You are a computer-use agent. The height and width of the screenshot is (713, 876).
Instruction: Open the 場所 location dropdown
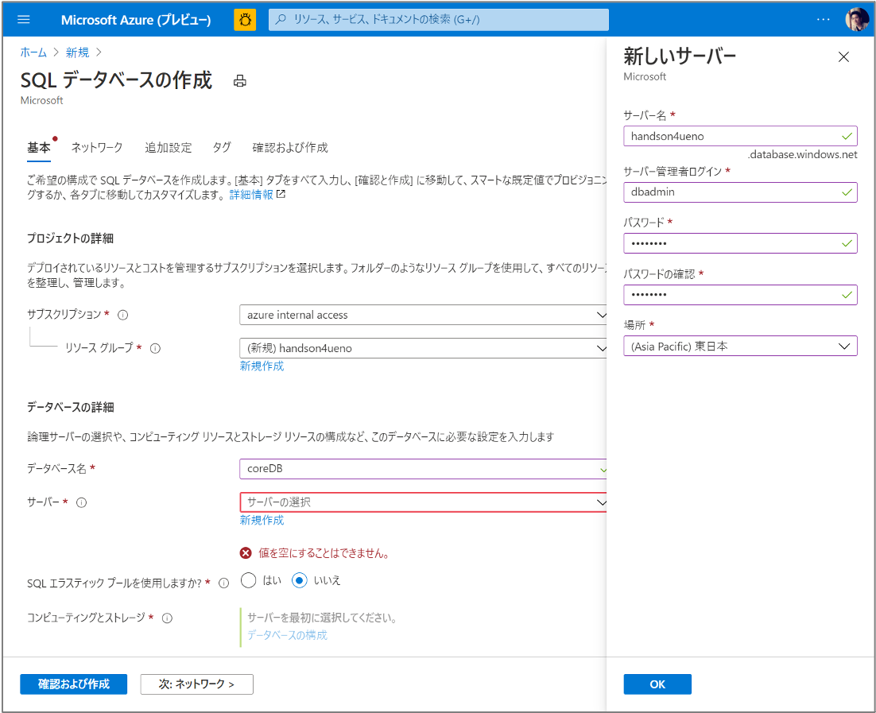pos(740,347)
